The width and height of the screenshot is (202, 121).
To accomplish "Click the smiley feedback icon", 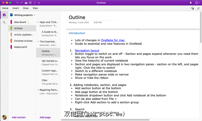I will pyautogui.click(x=197, y=2).
